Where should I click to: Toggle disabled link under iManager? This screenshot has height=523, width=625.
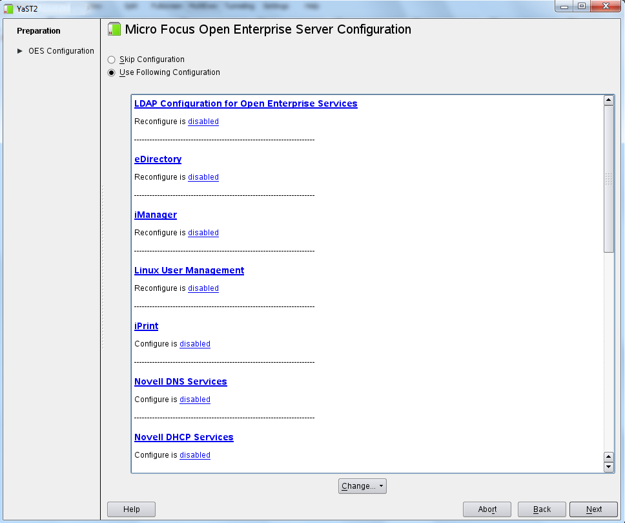pos(203,232)
